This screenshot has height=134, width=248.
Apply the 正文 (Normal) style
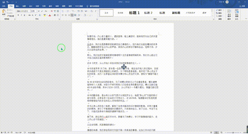click(x=106, y=13)
